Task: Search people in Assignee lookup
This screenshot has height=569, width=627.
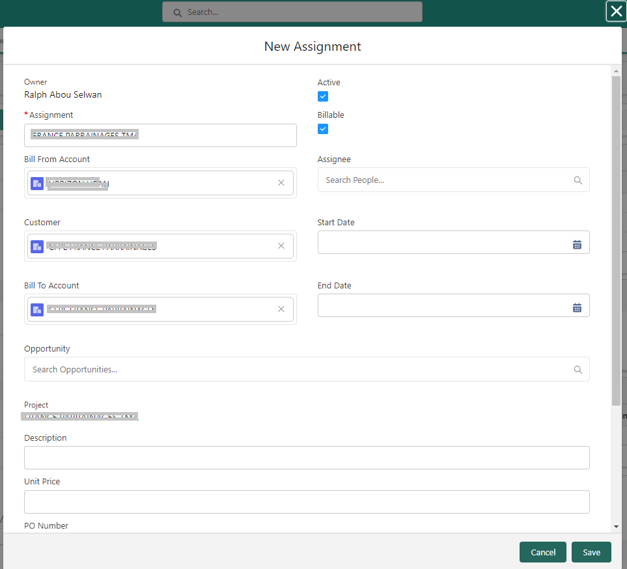Action: (453, 180)
